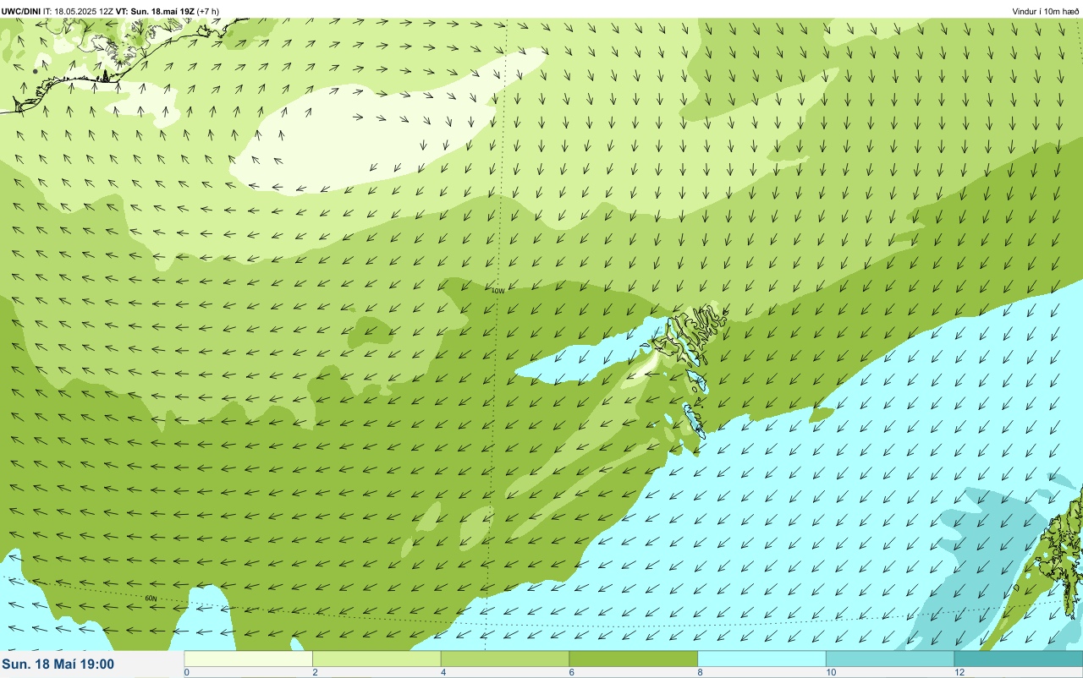
Task: Click the '(+7 h)' forecast offset text
Action: coord(208,11)
